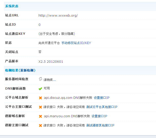Screen dimensions: 156x138
Task: Click the 请稍候... status text
Action: tap(50, 80)
